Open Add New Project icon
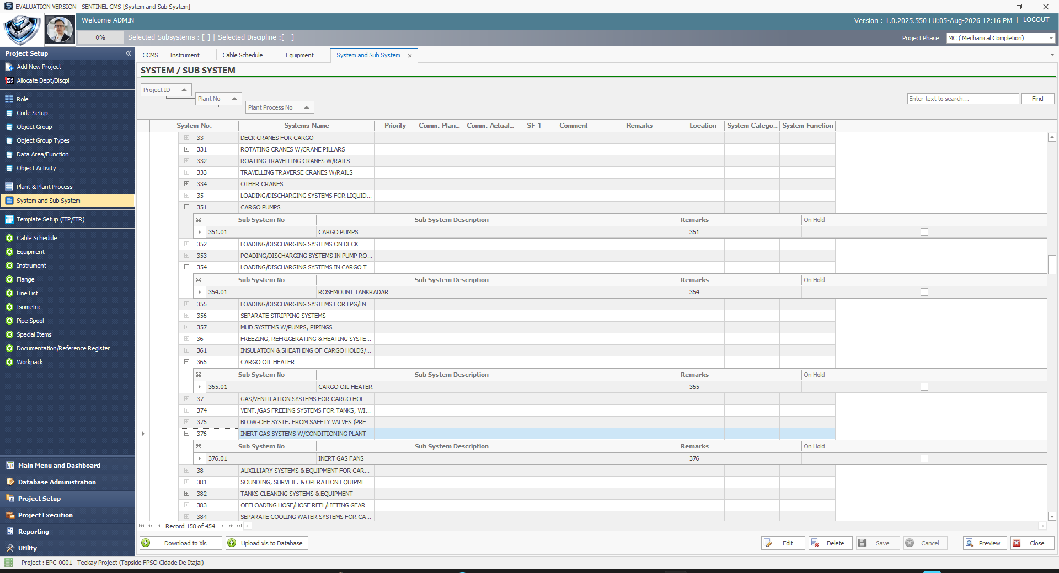The height and width of the screenshot is (573, 1059). pos(9,67)
